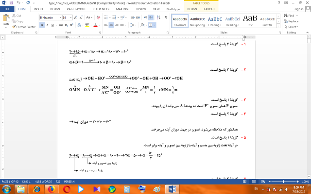Image resolution: width=311 pixels, height=194 pixels.
Task: Switch to the PAGE LAYOUT tab
Action: click(x=76, y=9)
